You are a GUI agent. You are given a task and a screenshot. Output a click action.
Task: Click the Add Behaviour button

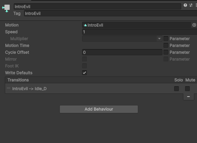pyautogui.click(x=99, y=109)
